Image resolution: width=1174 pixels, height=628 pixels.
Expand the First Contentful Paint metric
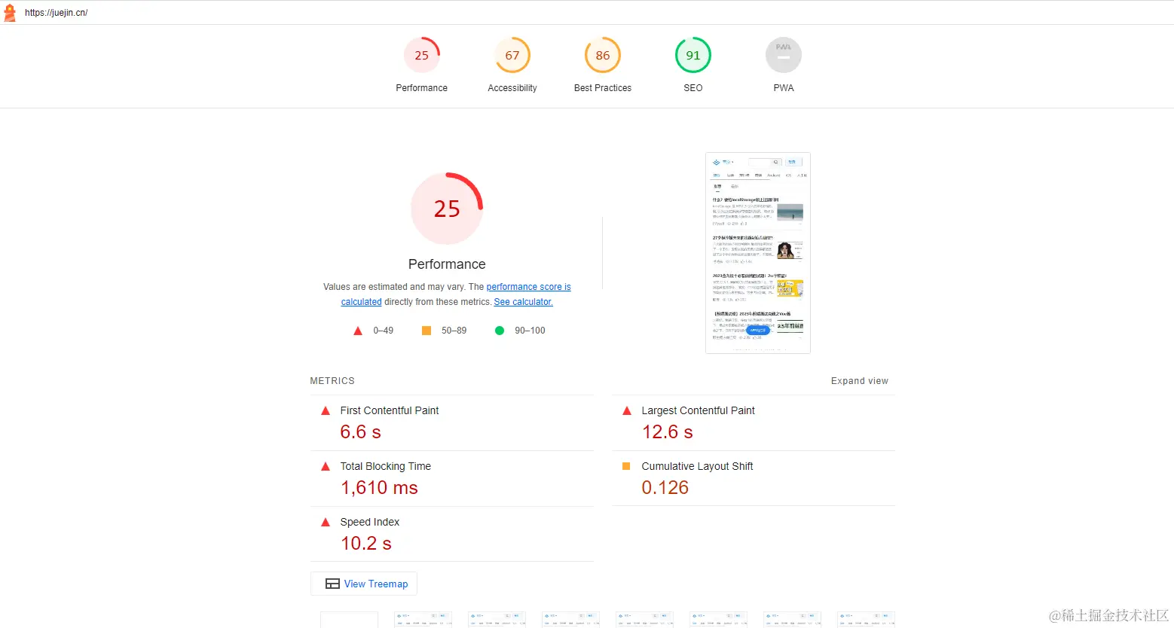click(452, 422)
